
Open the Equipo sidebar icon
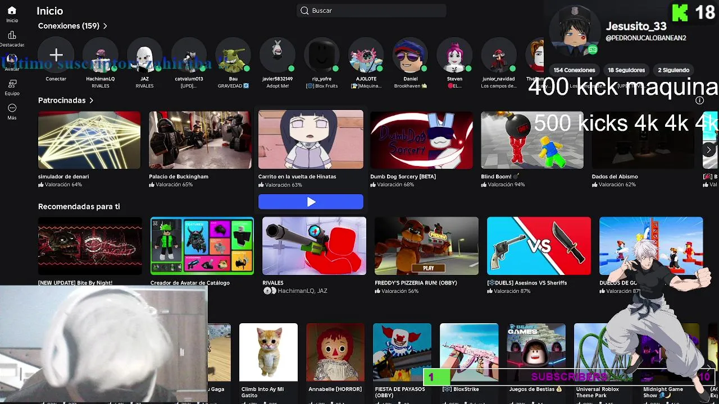coord(12,84)
